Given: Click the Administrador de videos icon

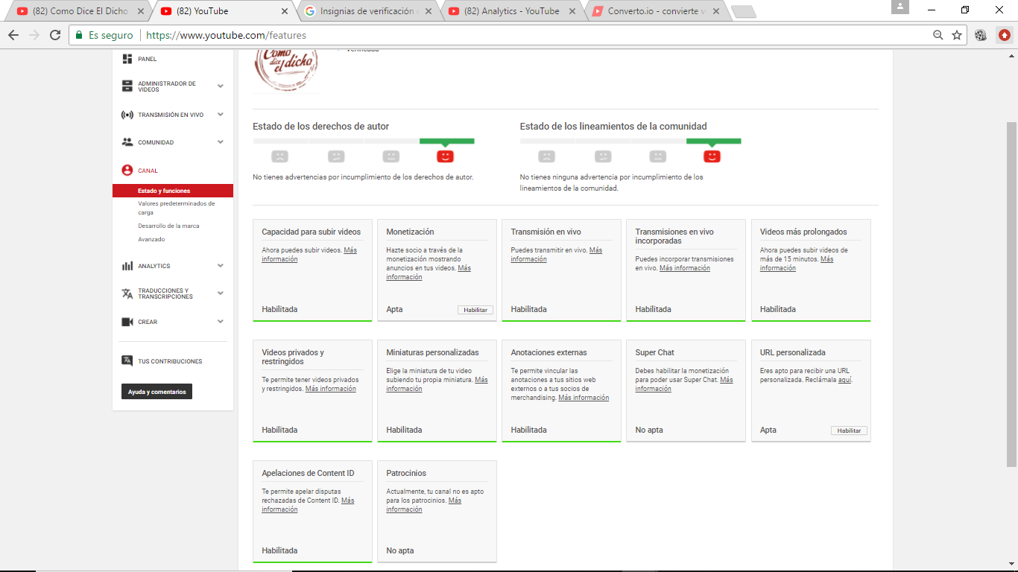Looking at the screenshot, I should [127, 86].
